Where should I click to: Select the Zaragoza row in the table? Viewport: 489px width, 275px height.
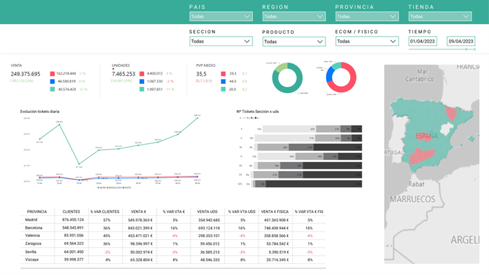(x=173, y=243)
